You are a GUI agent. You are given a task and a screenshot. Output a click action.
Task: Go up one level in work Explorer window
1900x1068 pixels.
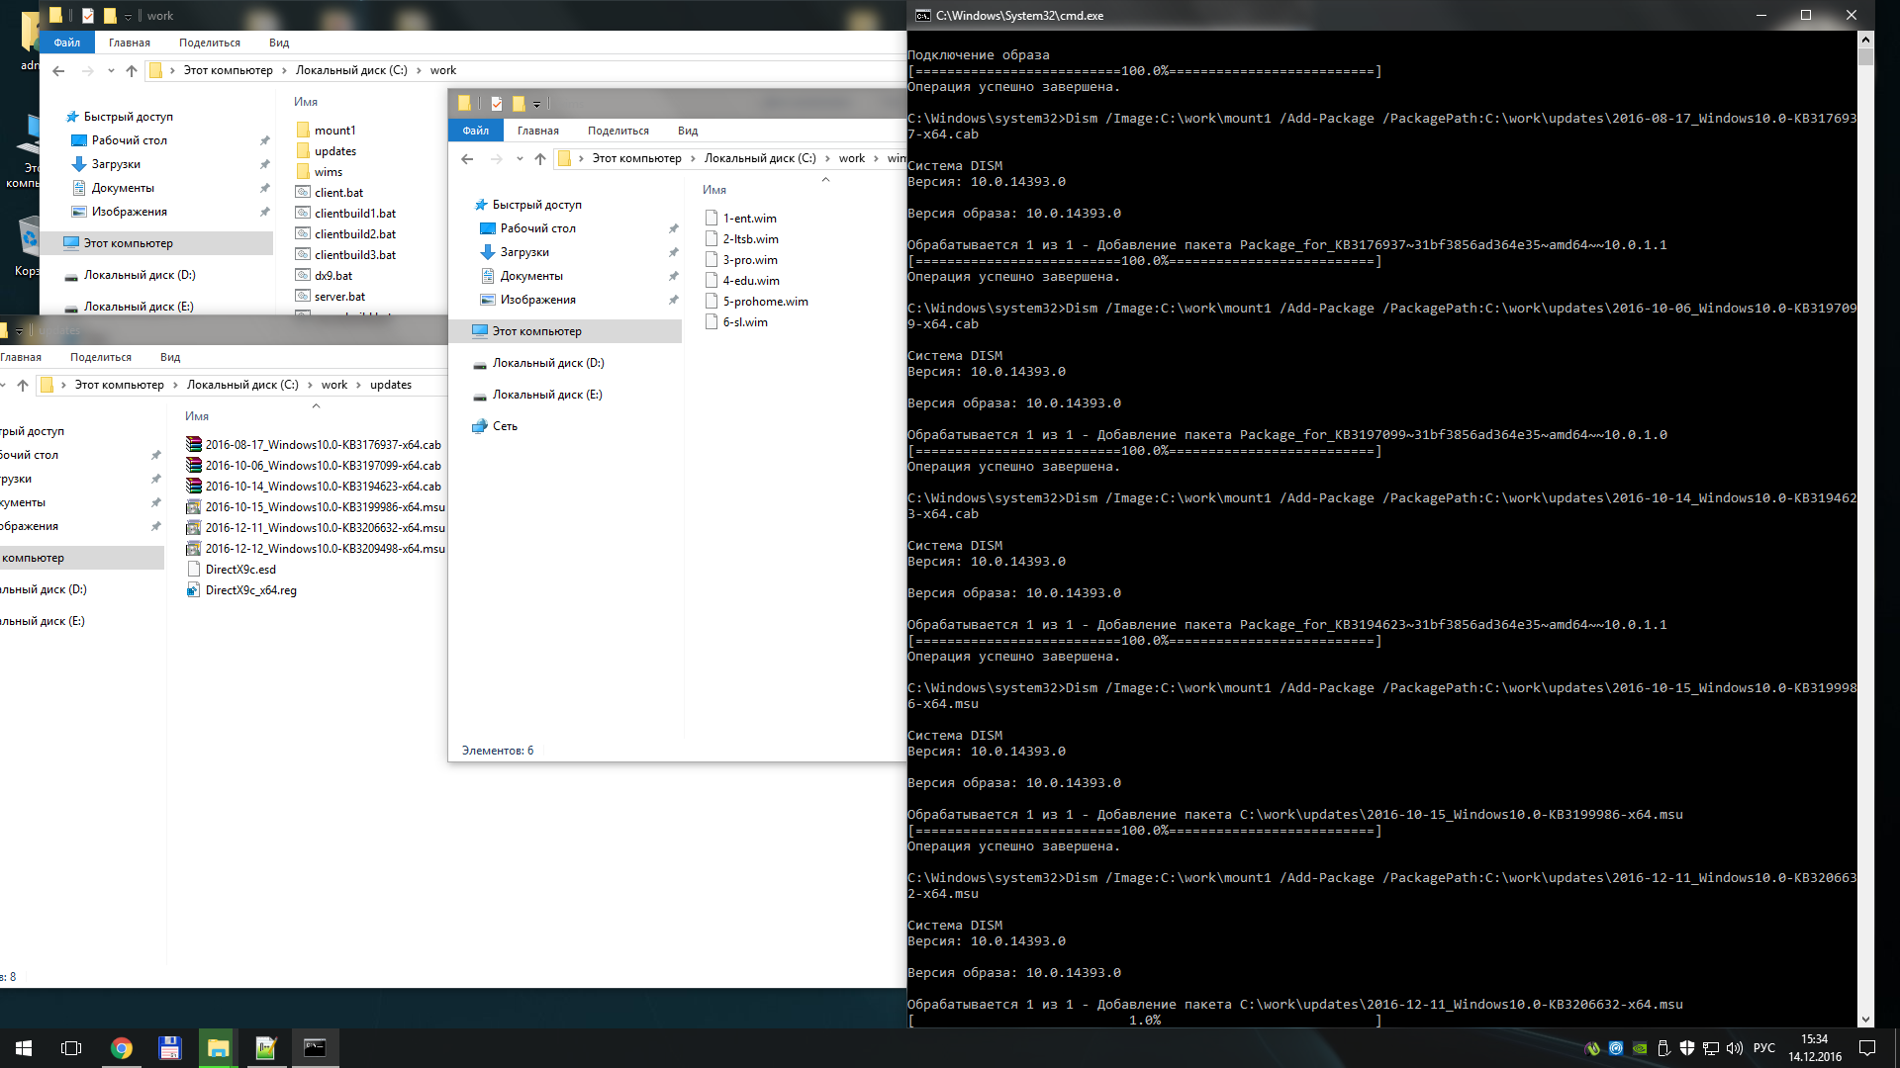132,70
